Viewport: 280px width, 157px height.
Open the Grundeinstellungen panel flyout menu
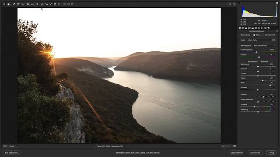point(277,31)
